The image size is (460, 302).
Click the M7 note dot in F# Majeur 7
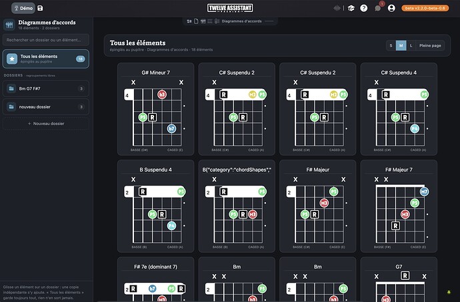coord(424,192)
